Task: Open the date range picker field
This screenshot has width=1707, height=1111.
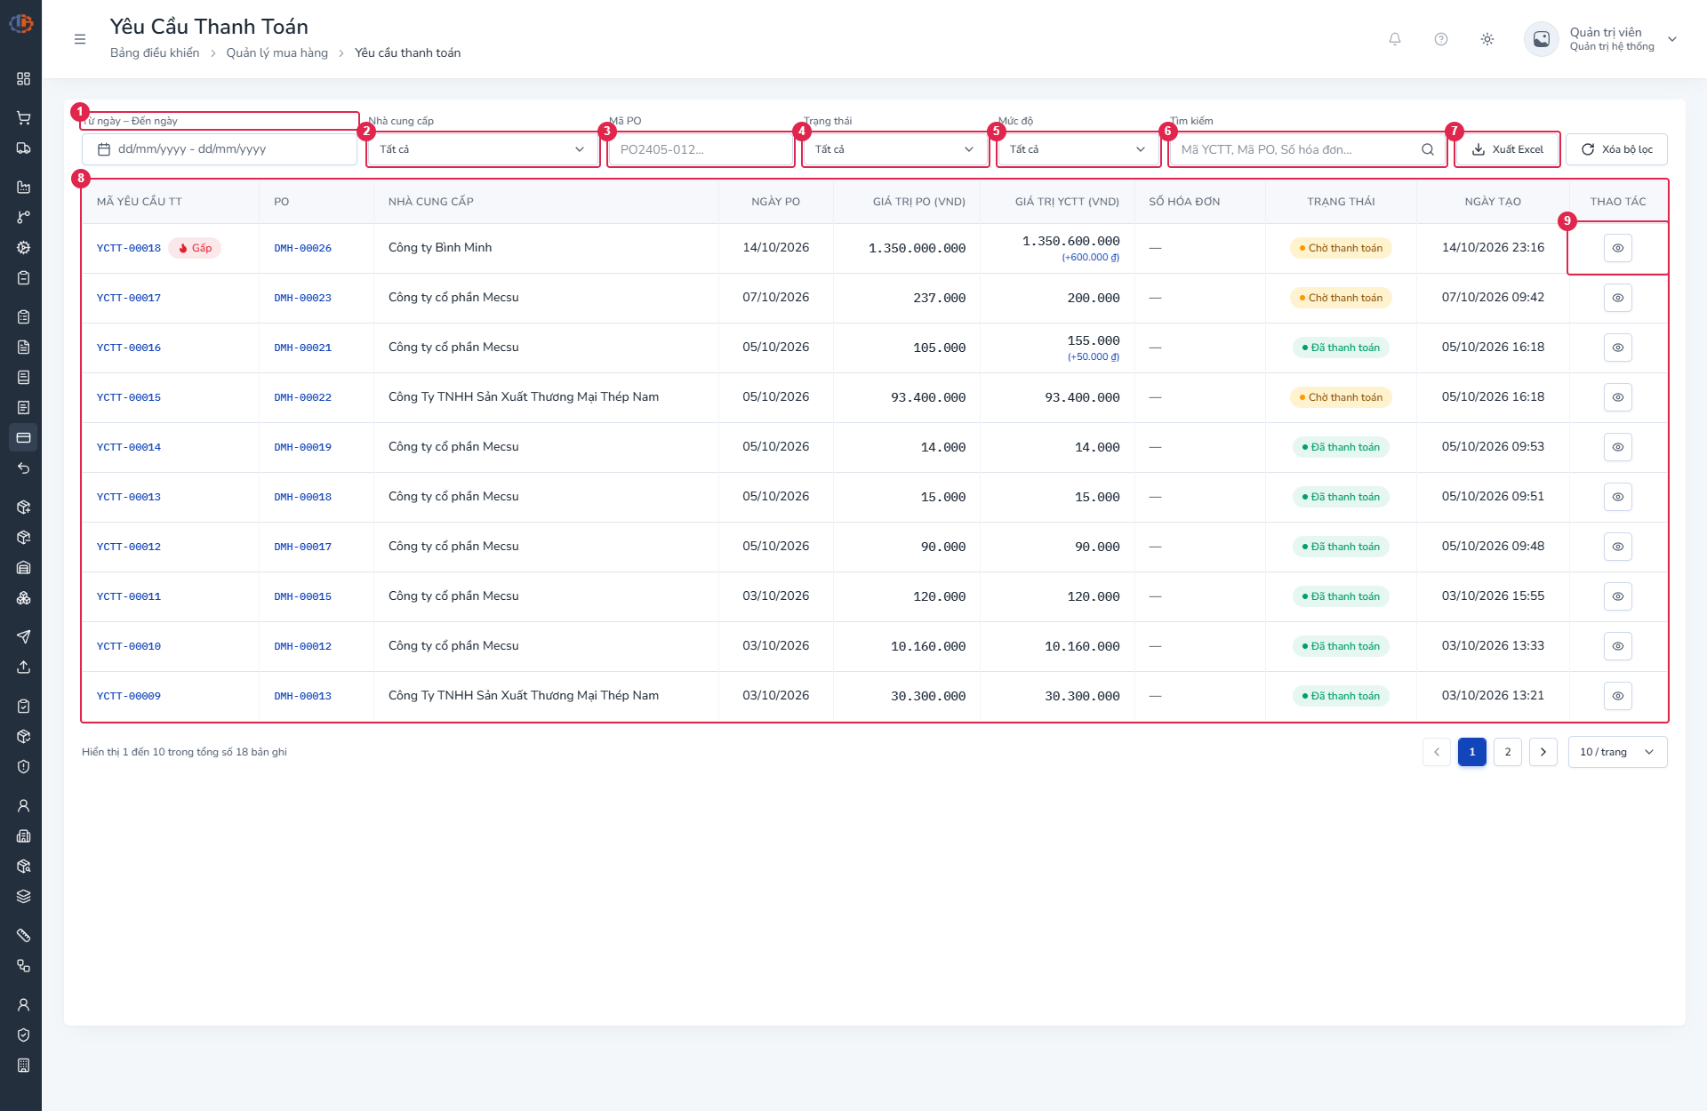Action: click(220, 149)
